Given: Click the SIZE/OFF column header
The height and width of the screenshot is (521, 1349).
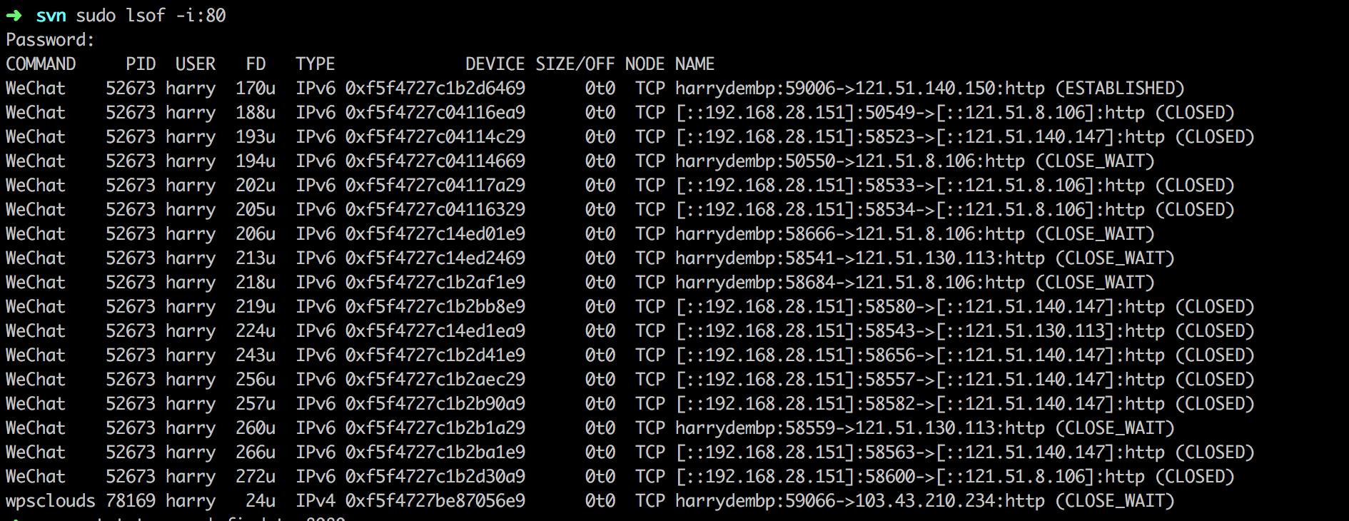Looking at the screenshot, I should click(575, 64).
